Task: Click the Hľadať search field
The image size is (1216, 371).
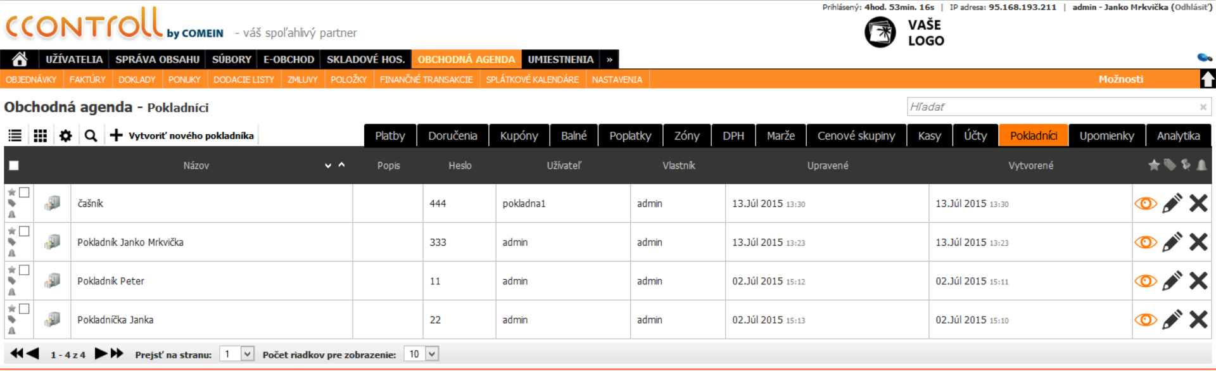Action: [1051, 107]
